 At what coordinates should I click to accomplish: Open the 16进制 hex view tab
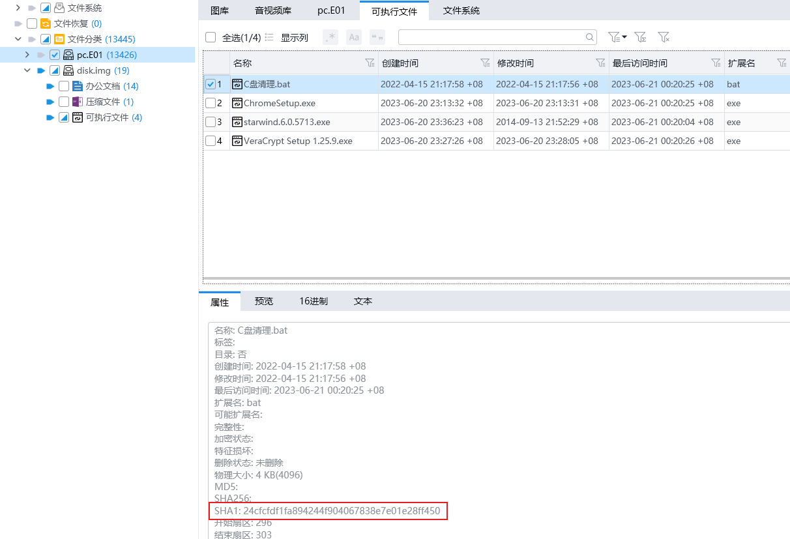pyautogui.click(x=314, y=301)
